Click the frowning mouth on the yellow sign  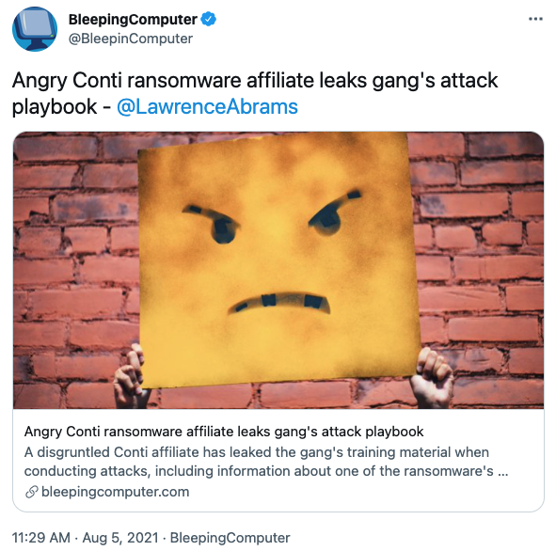279,302
